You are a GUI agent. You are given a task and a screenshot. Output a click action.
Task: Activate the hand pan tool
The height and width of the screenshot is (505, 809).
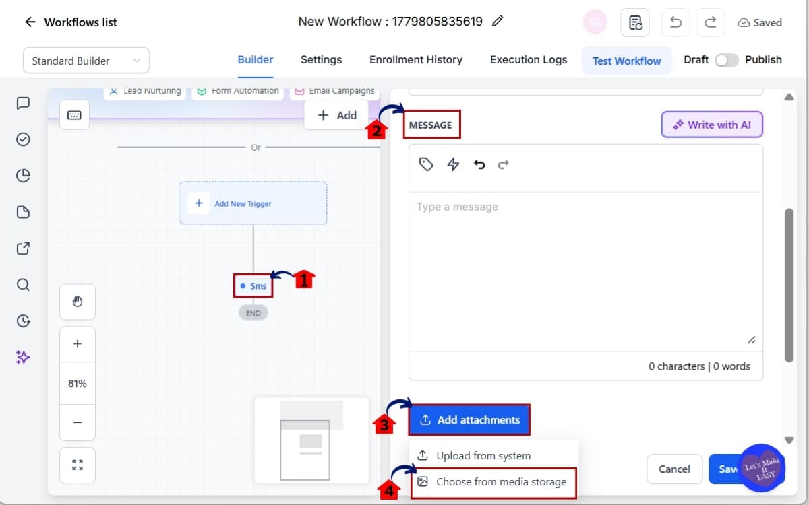point(78,302)
